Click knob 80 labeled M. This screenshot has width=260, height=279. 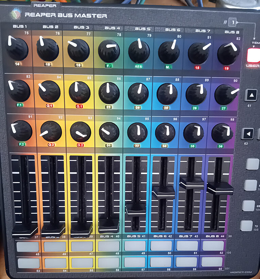[x=169, y=52]
